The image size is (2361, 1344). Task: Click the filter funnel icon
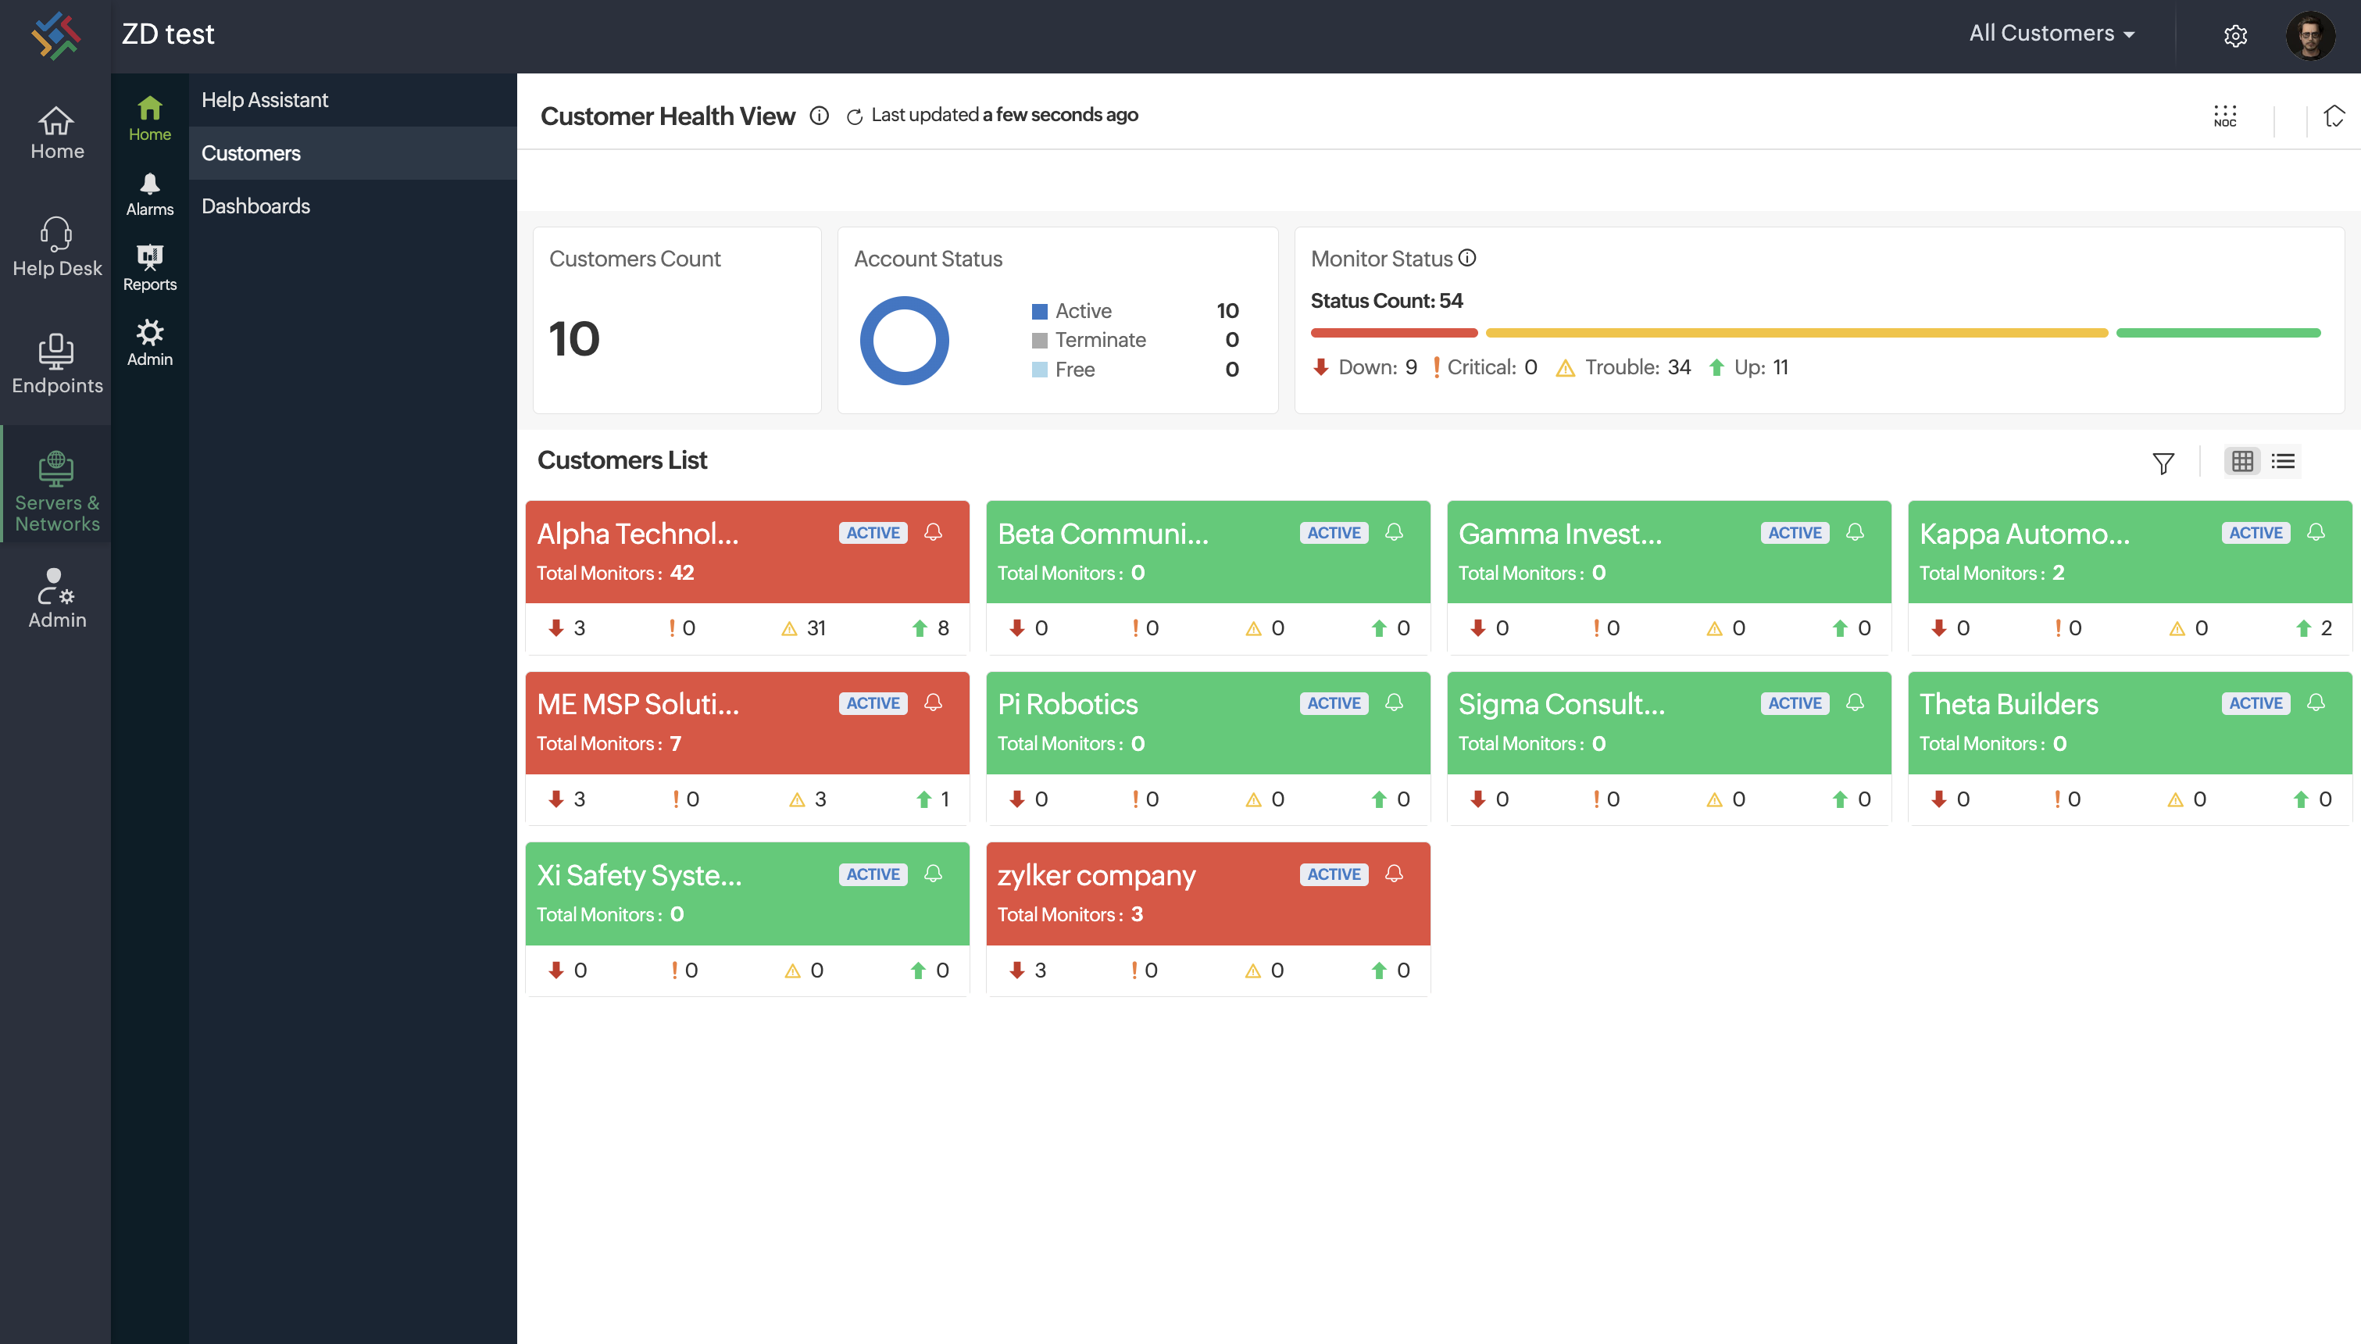[x=2163, y=463]
